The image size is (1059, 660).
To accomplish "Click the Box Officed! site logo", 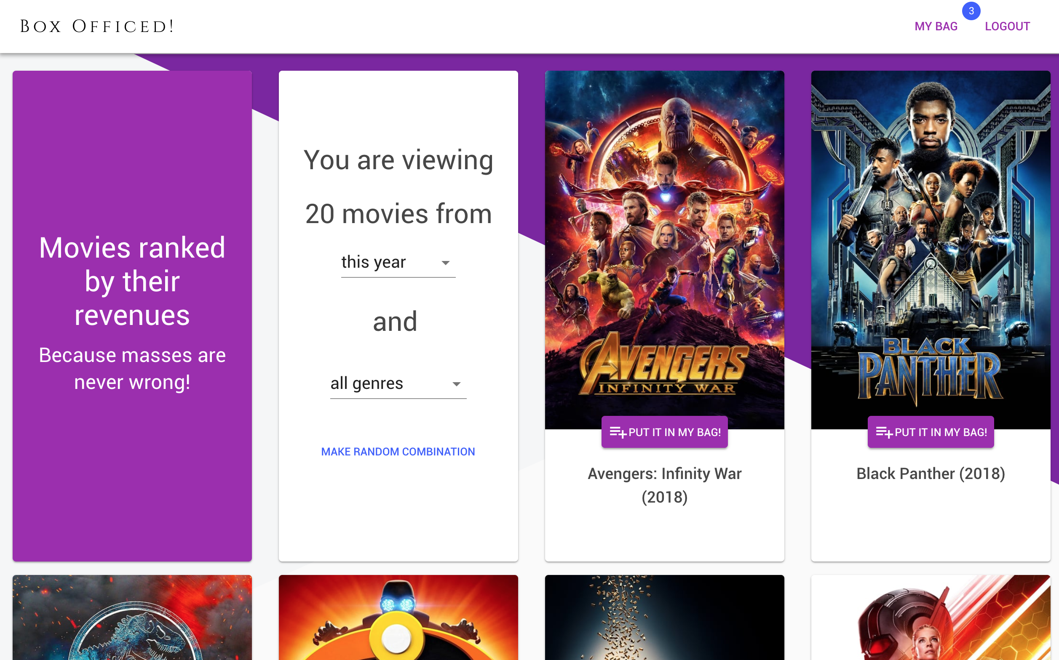I will [x=97, y=27].
